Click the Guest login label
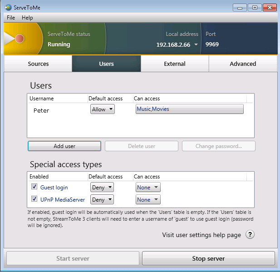The image size is (280, 272). click(54, 187)
